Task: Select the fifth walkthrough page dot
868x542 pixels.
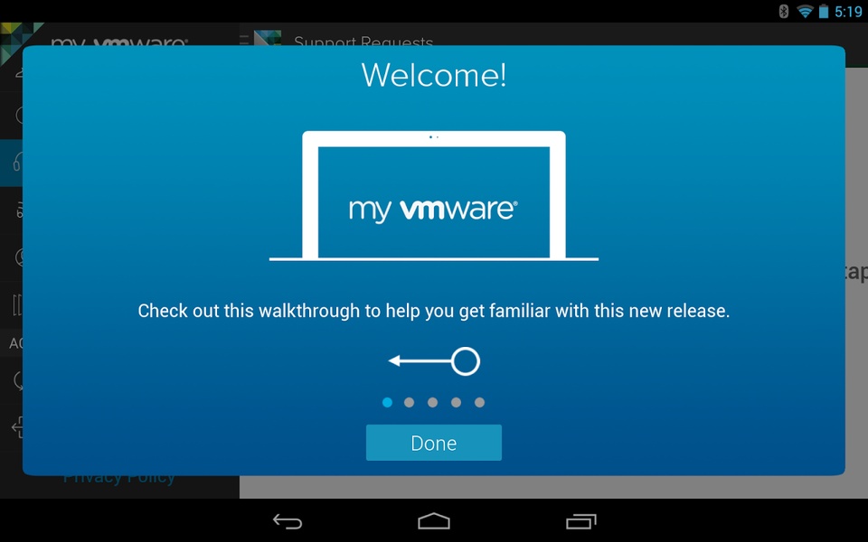Action: coord(479,402)
